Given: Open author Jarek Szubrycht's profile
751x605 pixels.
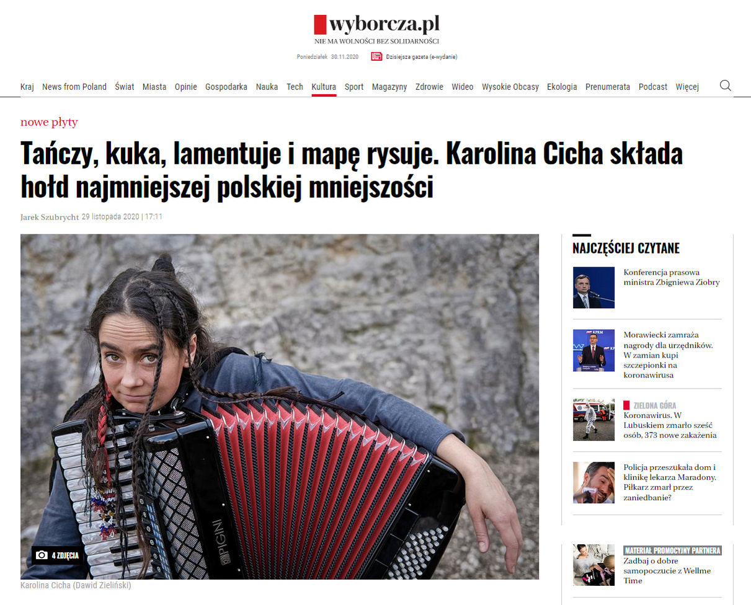Looking at the screenshot, I should pos(50,217).
